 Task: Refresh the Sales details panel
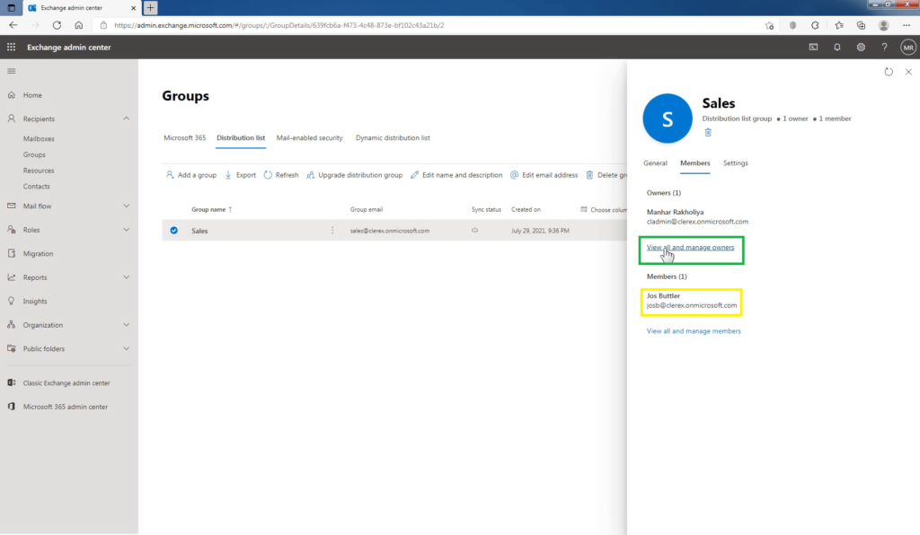[889, 72]
